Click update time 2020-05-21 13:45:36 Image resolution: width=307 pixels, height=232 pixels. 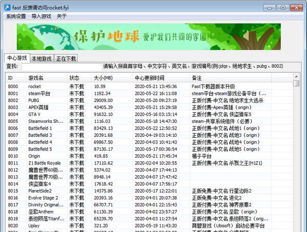[x=156, y=87]
